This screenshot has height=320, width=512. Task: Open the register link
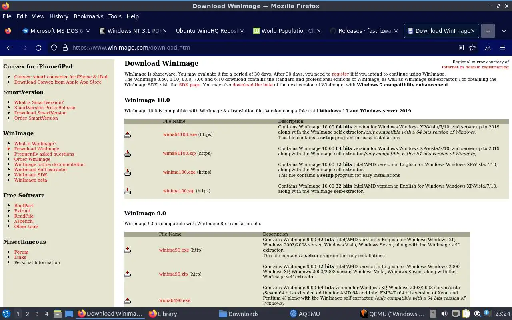pyautogui.click(x=340, y=74)
